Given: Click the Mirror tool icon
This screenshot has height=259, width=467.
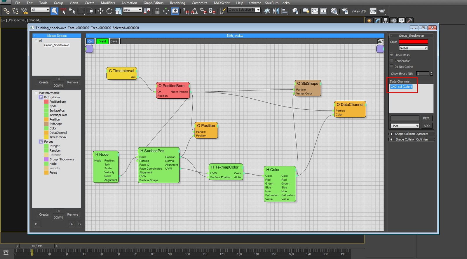Looking at the screenshot, I should click(276, 11).
